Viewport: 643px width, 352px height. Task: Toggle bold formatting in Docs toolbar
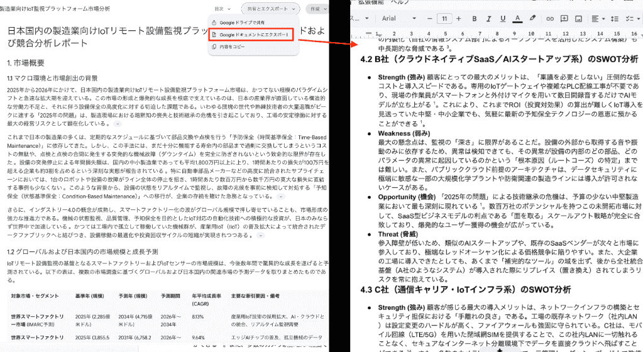click(474, 18)
